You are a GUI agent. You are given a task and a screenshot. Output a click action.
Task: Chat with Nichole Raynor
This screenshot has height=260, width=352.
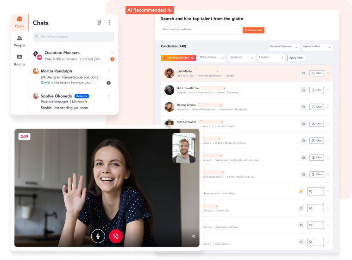coord(316,124)
